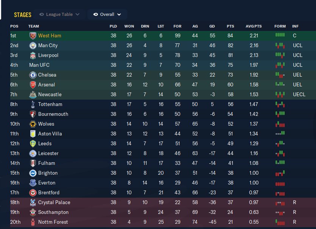The image size is (316, 229).
Task: Click the Liverpool club crest icon
Action: [x=33, y=55]
